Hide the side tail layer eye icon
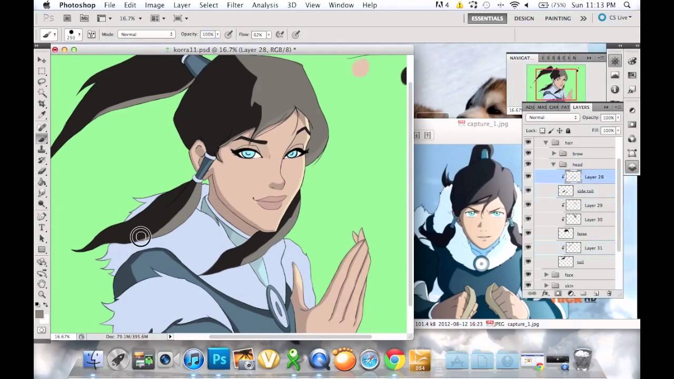The height and width of the screenshot is (379, 674). (528, 191)
